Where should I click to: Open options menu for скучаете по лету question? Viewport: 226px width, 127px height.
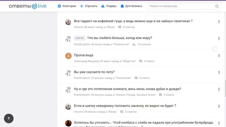[219, 72]
